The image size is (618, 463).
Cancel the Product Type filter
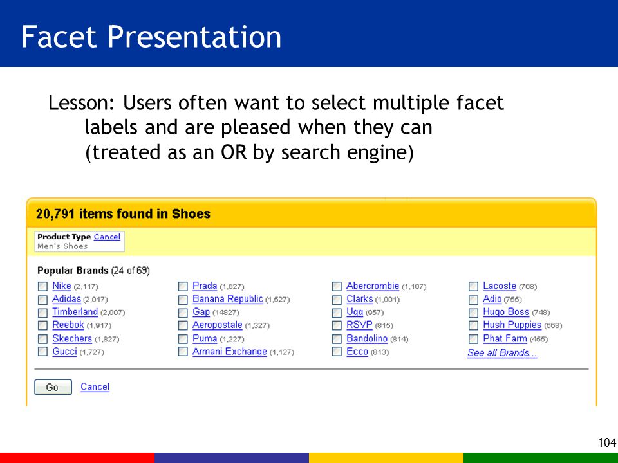(x=107, y=237)
